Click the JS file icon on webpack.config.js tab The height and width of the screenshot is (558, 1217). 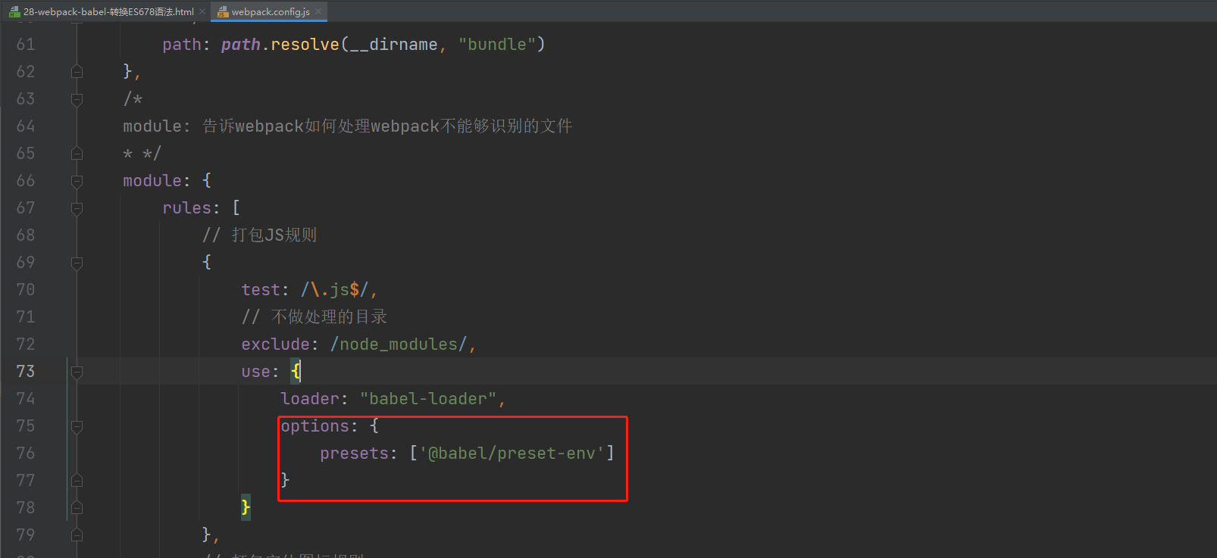223,11
